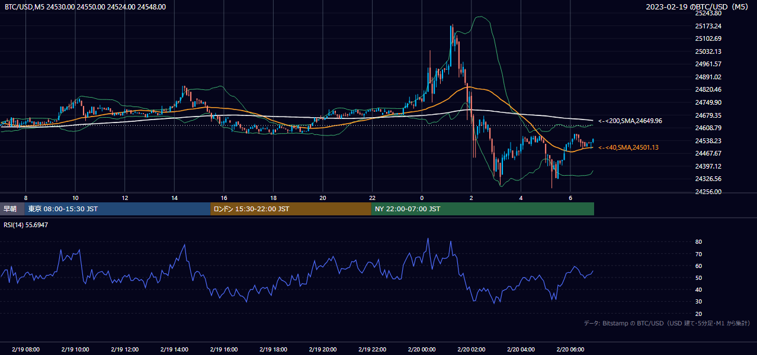Viewport: 757px width, 355px height.
Task: Click the bottom time label 2/20 02:00
Action: (471, 350)
